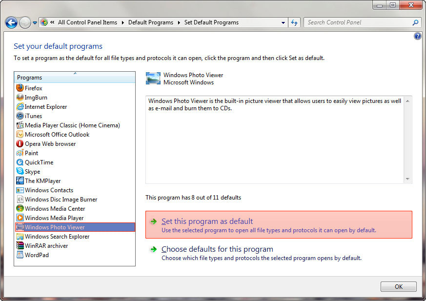Click the refresh button beside address bar
This screenshot has width=426, height=301.
click(x=294, y=22)
